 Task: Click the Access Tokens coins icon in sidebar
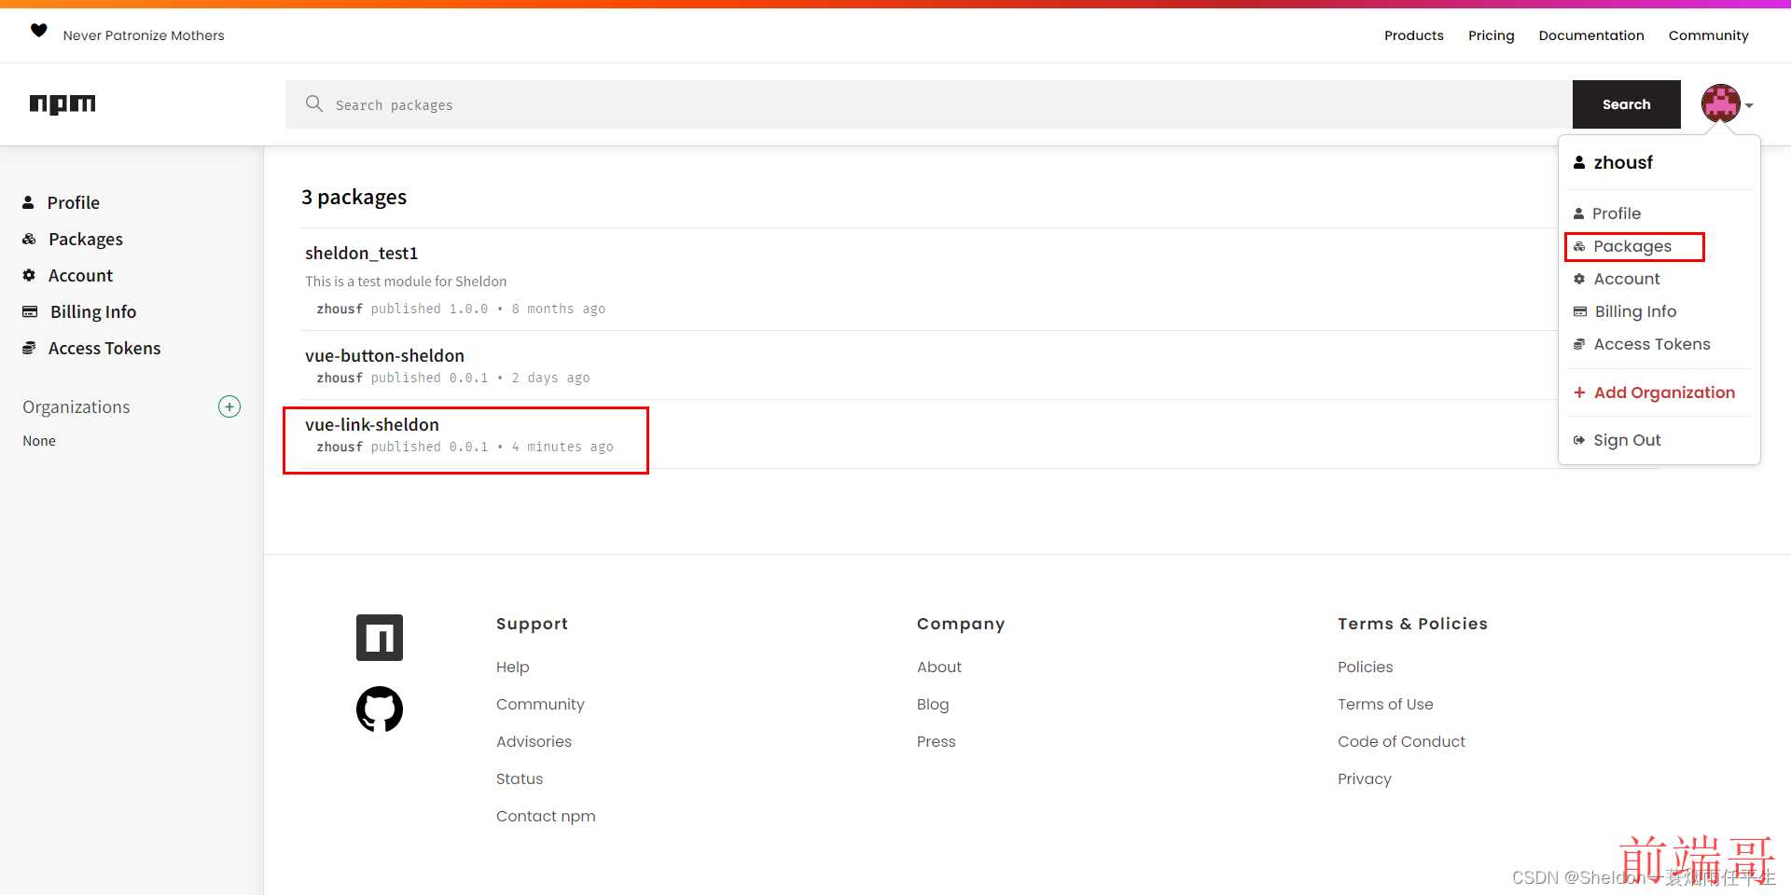(29, 348)
